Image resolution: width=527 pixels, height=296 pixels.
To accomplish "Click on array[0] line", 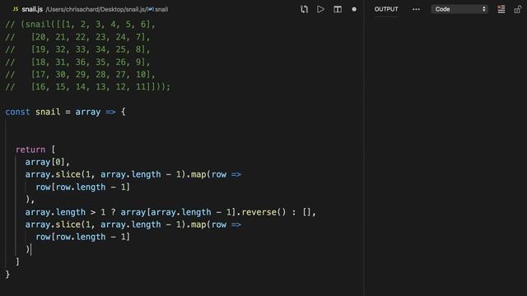I will (48, 162).
